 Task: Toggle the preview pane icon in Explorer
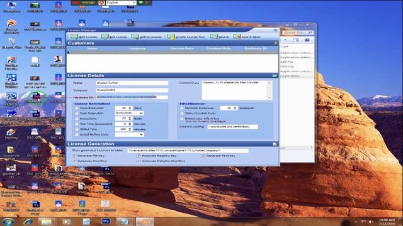[x=296, y=40]
